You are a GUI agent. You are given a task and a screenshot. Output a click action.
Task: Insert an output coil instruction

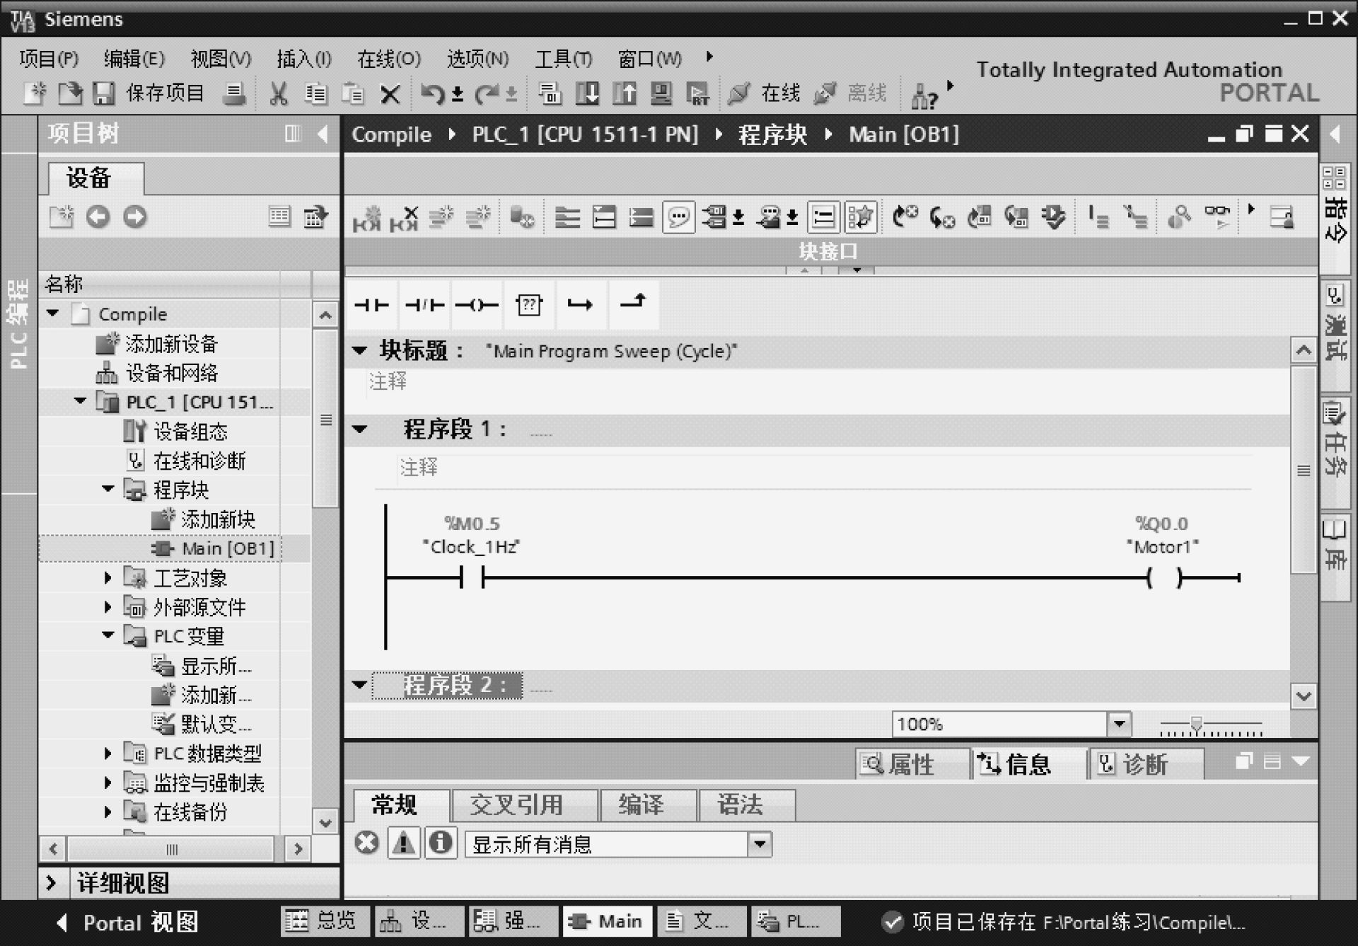click(477, 305)
